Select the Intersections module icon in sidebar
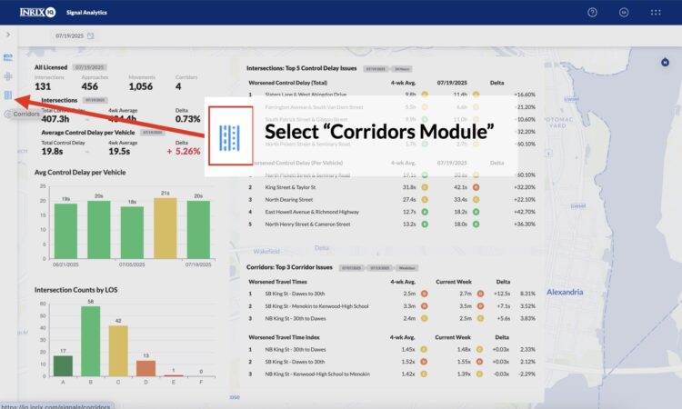The height and width of the screenshot is (409, 682). coord(8,76)
